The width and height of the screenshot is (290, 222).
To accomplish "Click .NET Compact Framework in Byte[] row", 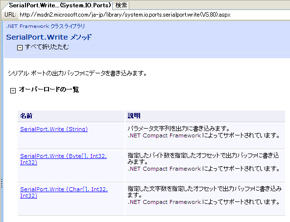I will 165,169.
